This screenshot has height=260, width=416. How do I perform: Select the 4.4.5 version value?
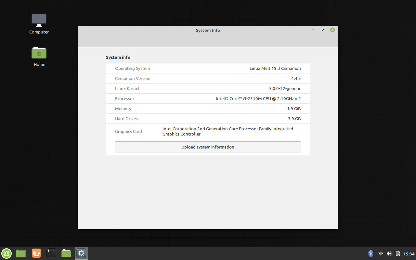coord(296,78)
